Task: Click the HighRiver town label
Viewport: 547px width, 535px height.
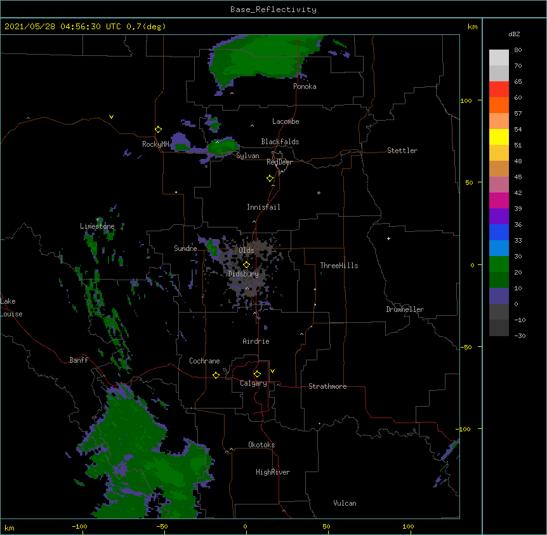Action: click(273, 472)
